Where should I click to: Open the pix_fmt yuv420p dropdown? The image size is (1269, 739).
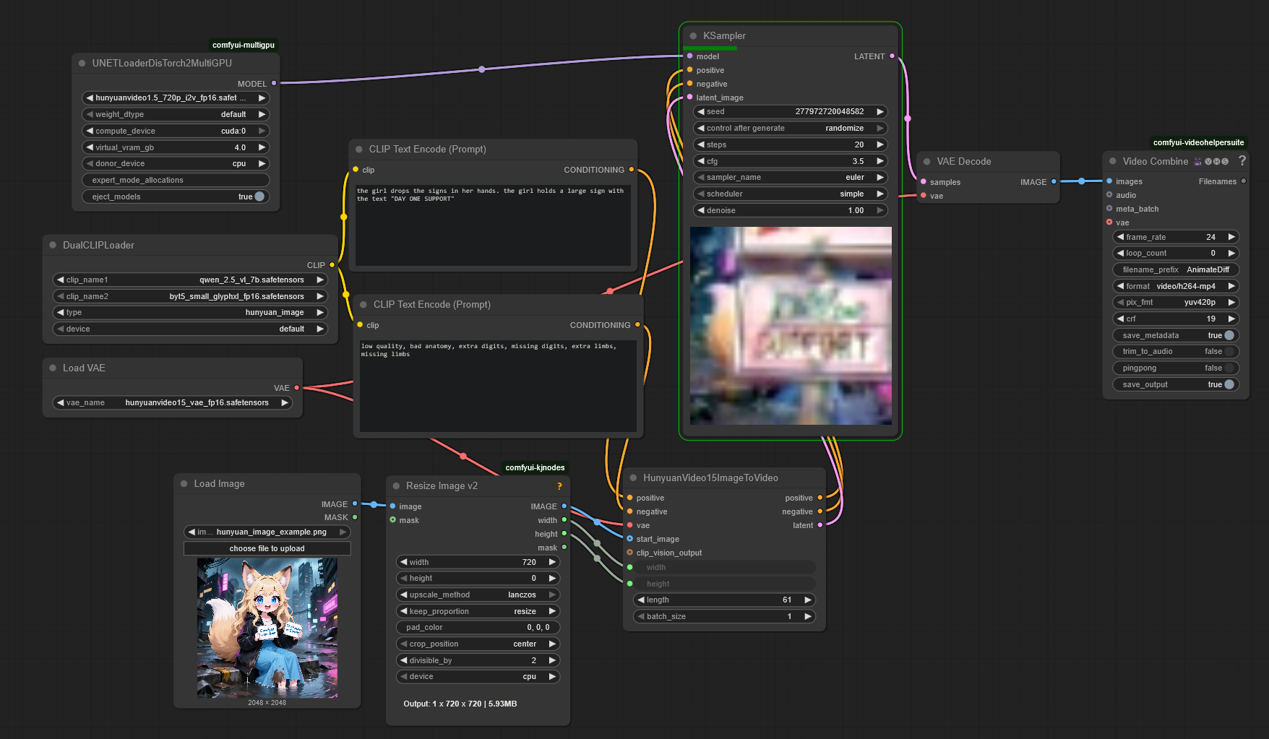tap(1176, 302)
